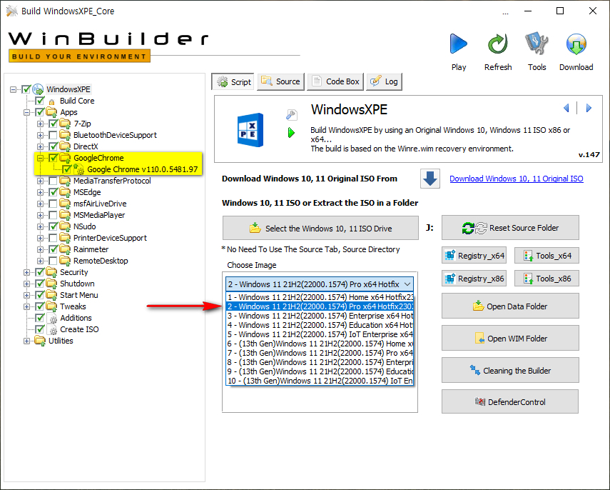Viewport: 610px width, 490px height.
Task: Click the DirectX folder icon
Action: [x=65, y=146]
